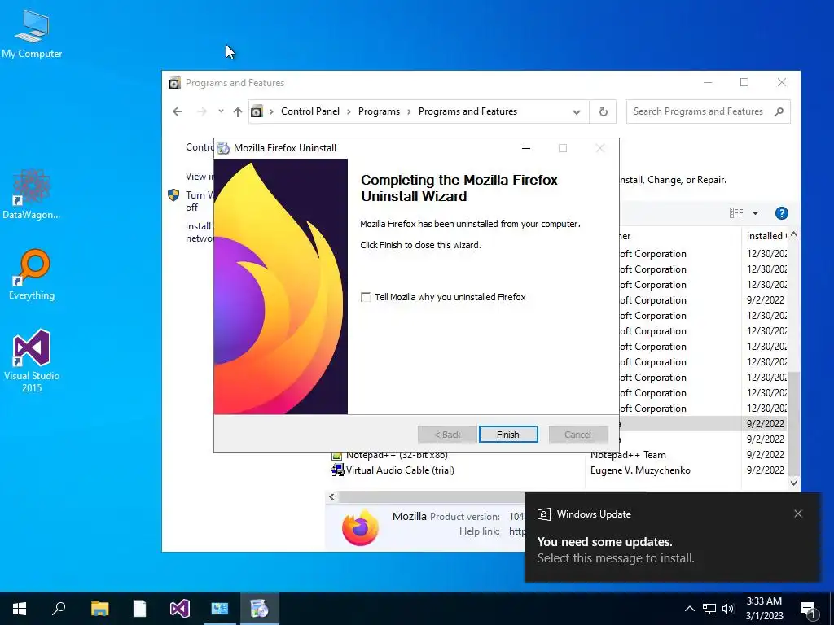834x625 pixels.
Task: Maximize the Programs and Features window
Action: pyautogui.click(x=744, y=82)
